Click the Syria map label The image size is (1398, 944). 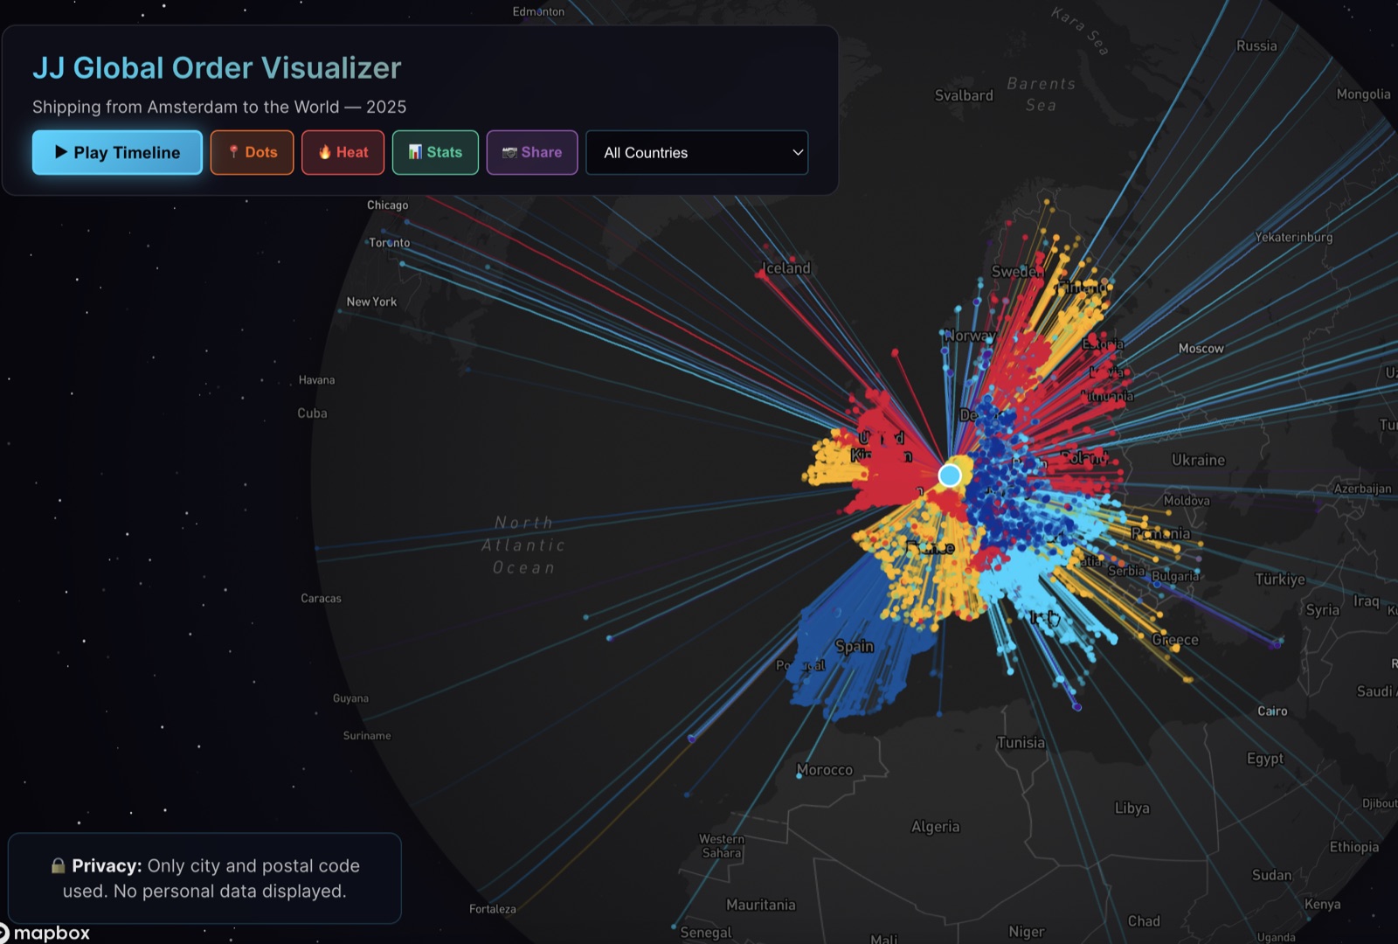1323,610
